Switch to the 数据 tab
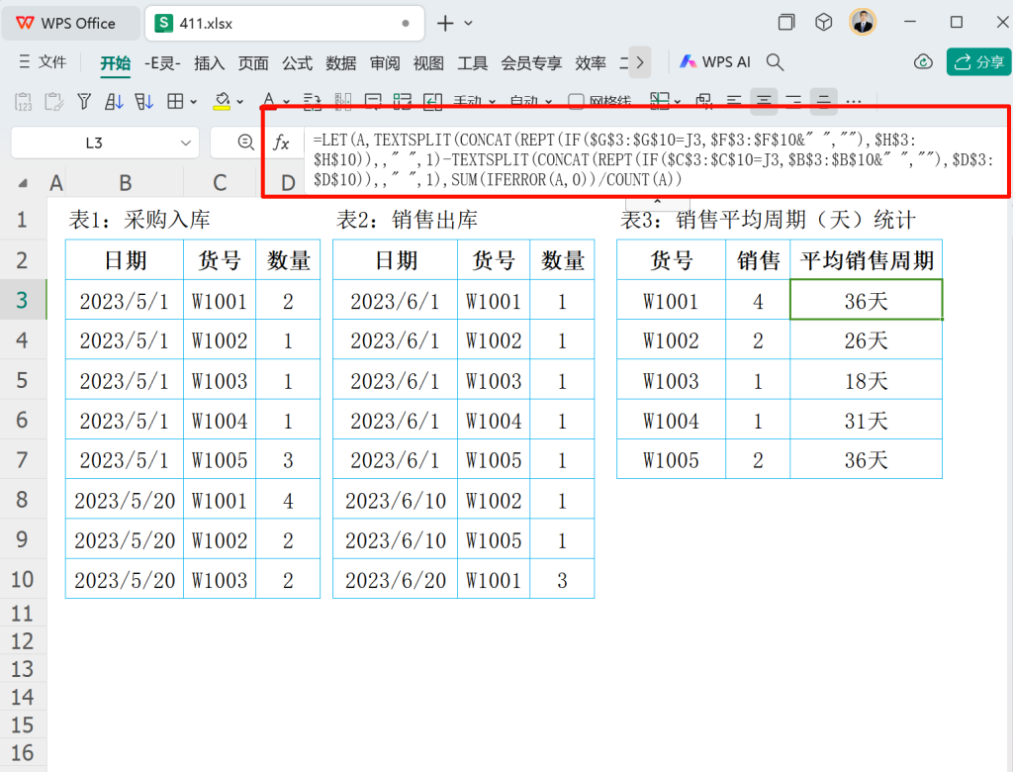 tap(341, 62)
